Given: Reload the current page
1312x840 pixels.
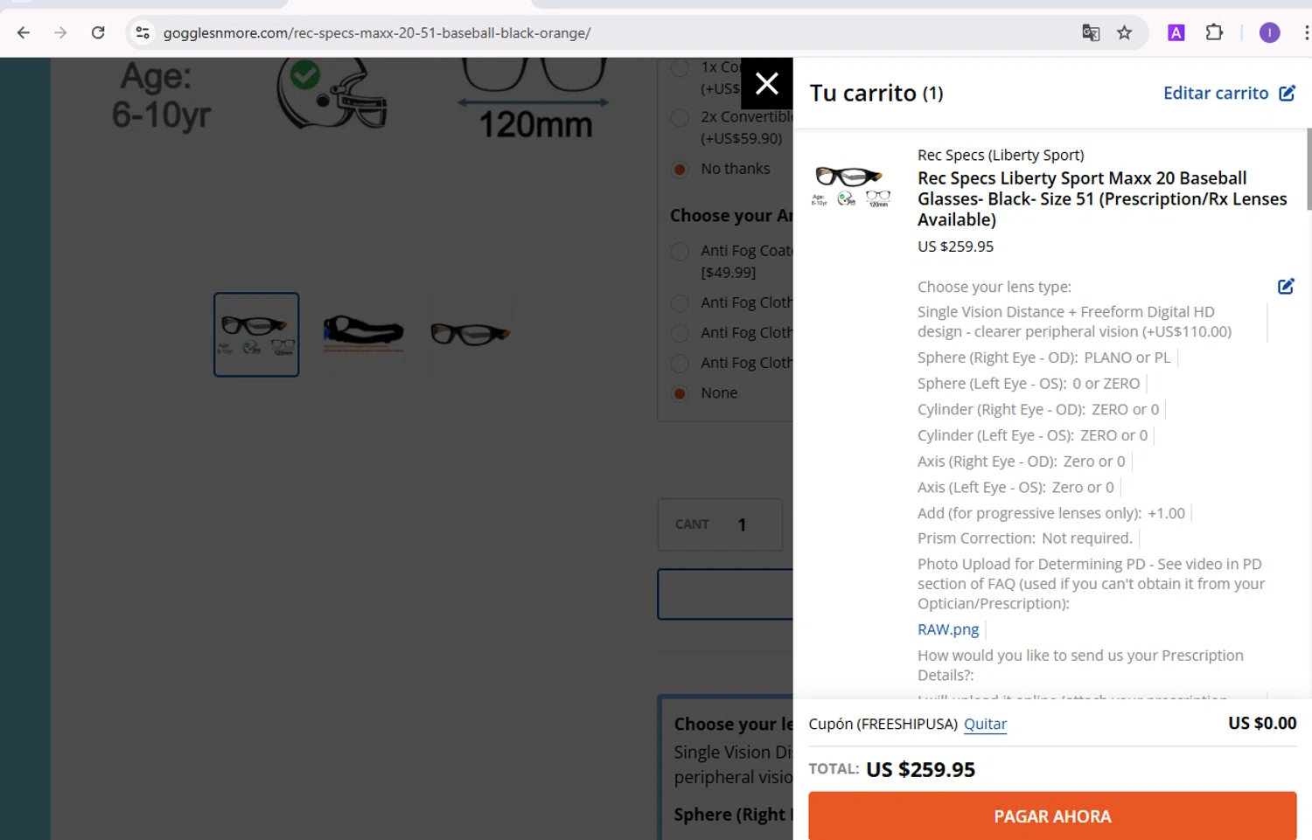Looking at the screenshot, I should pos(98,33).
